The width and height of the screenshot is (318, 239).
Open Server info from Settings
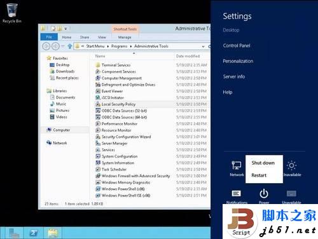click(234, 76)
